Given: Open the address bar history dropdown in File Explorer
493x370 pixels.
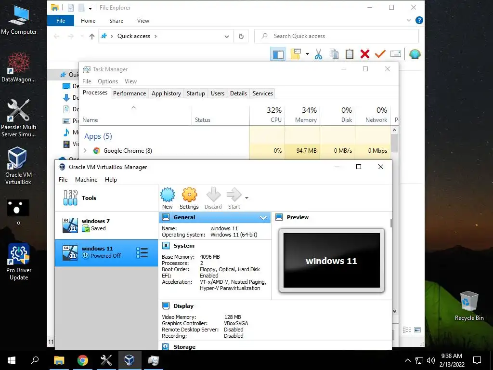Looking at the screenshot, I should point(227,37).
